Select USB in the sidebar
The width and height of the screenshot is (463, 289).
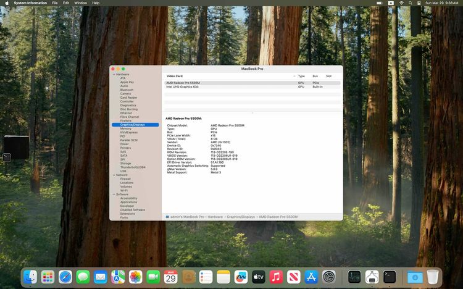[x=123, y=171]
